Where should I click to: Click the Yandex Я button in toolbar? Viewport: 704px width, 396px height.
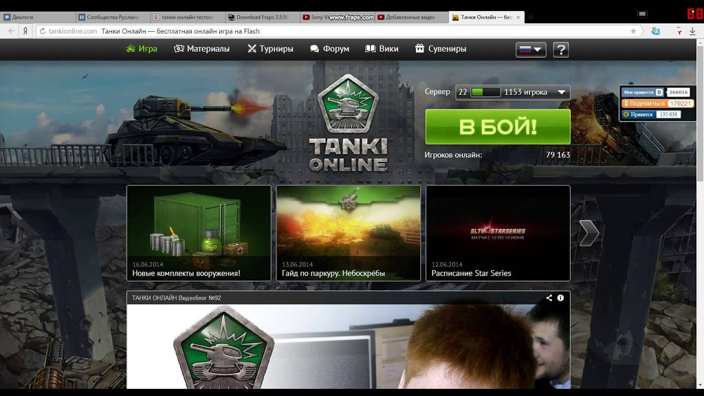click(25, 31)
